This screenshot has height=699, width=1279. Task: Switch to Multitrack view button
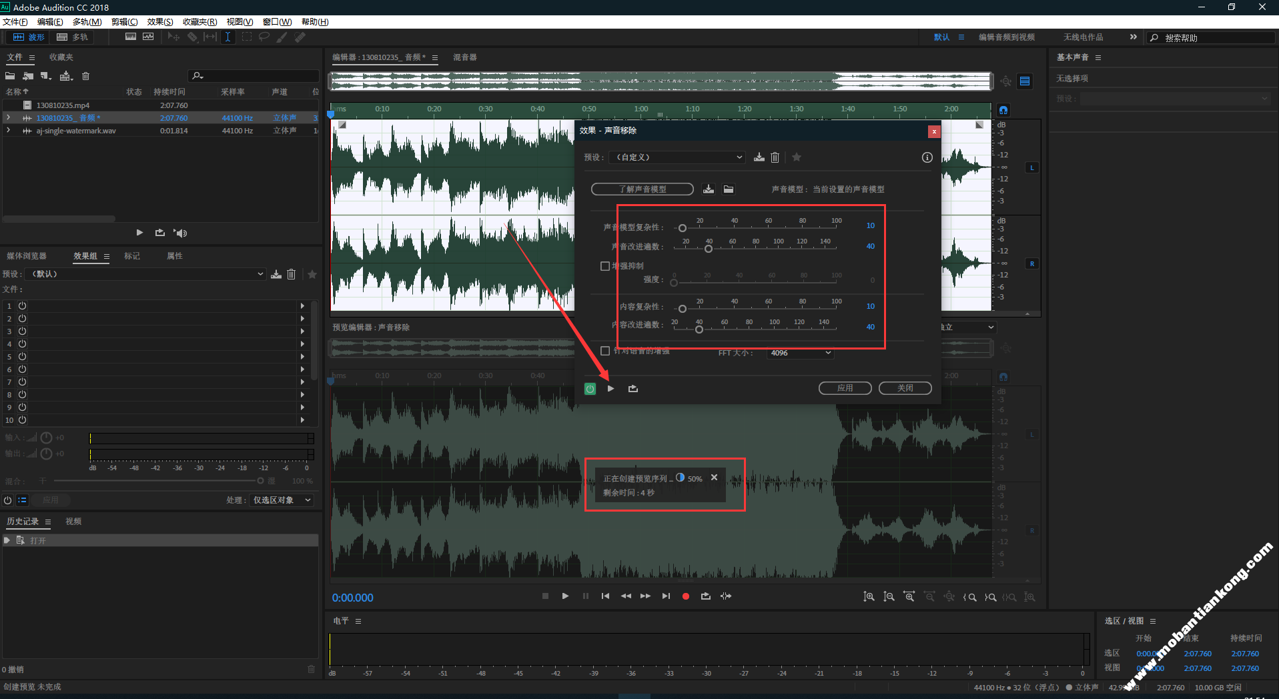(73, 37)
